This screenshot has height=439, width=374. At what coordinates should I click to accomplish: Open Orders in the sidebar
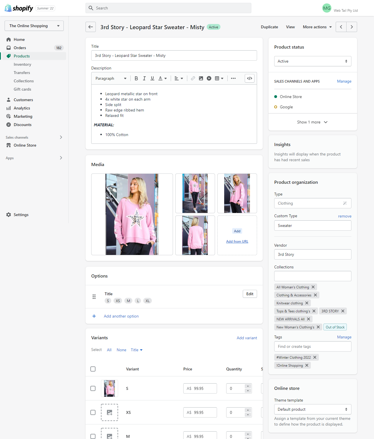click(20, 48)
